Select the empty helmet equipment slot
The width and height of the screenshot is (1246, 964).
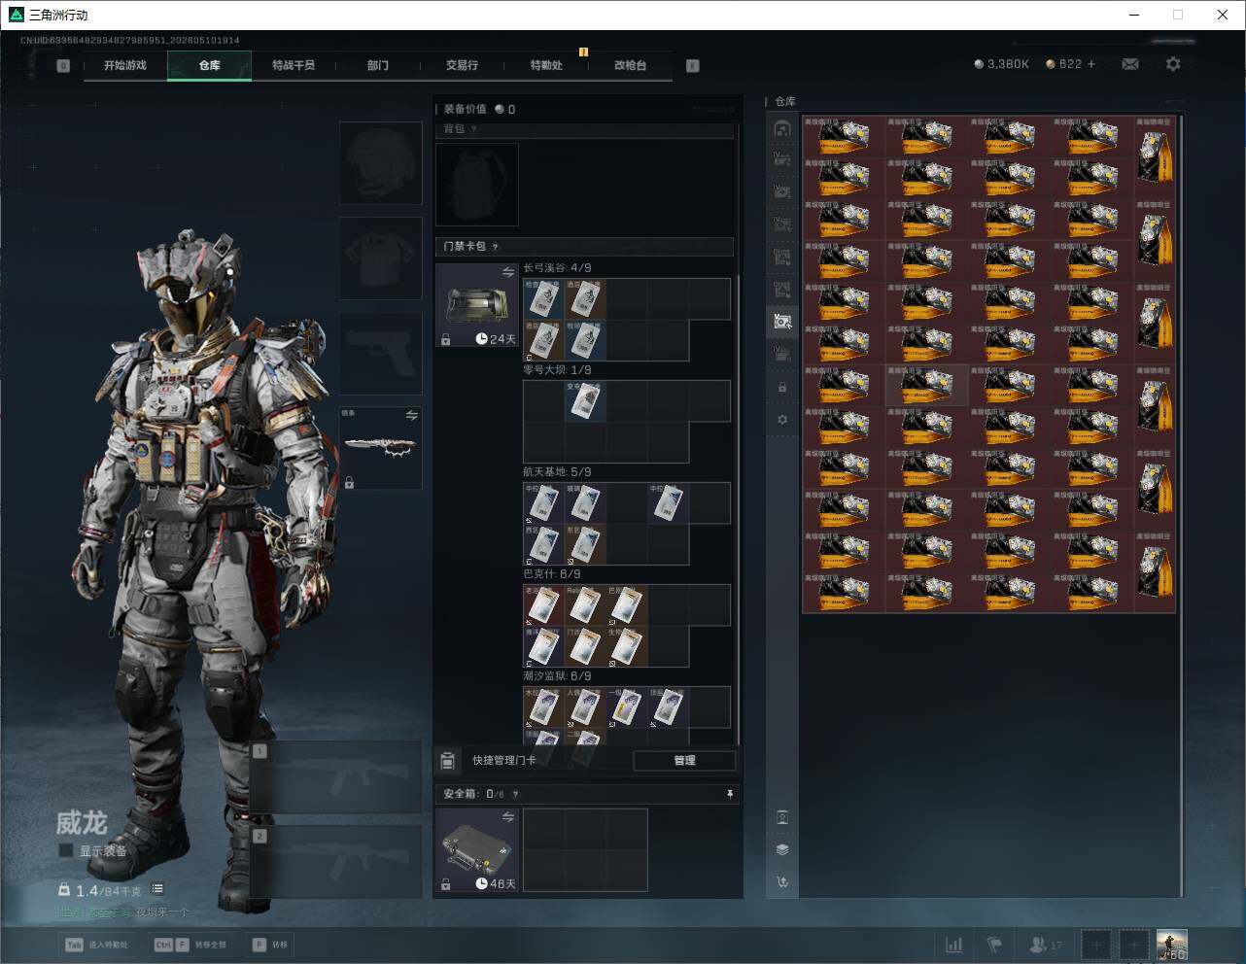point(380,163)
